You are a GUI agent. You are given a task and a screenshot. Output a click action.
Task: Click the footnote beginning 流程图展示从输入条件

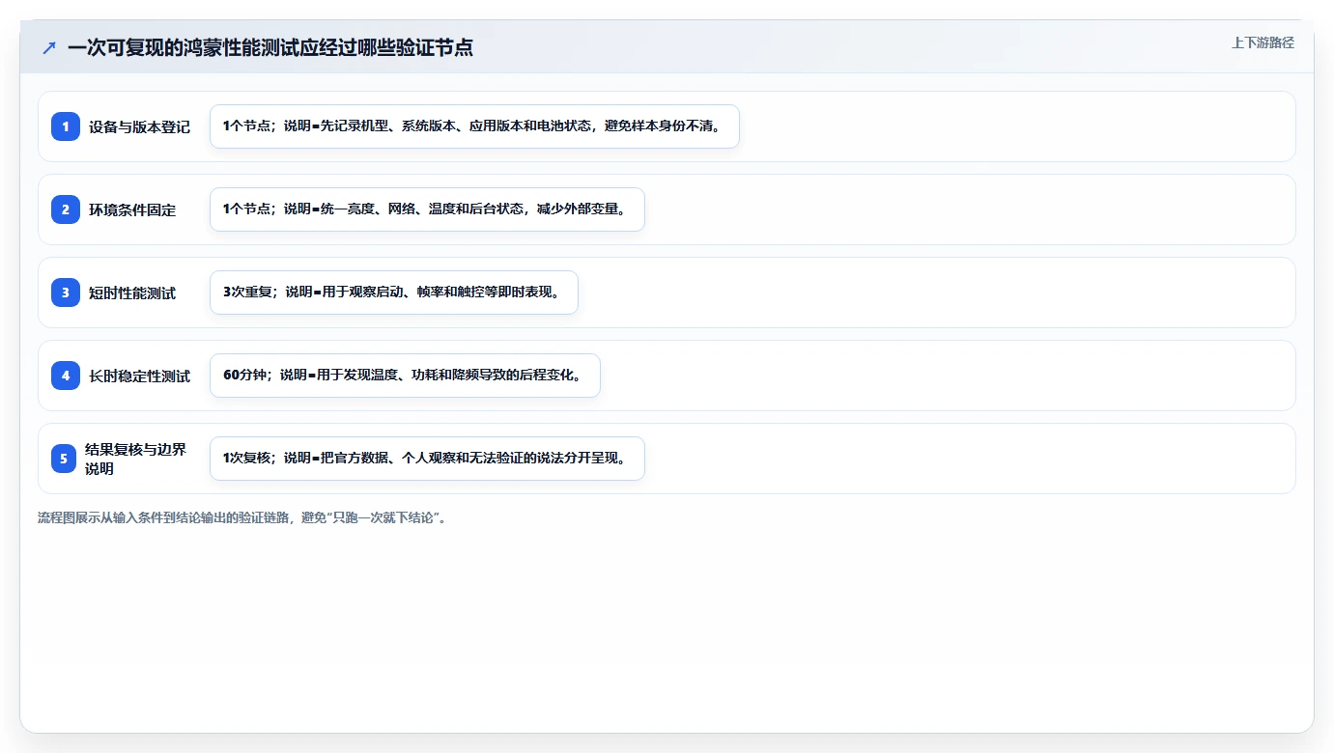(242, 517)
